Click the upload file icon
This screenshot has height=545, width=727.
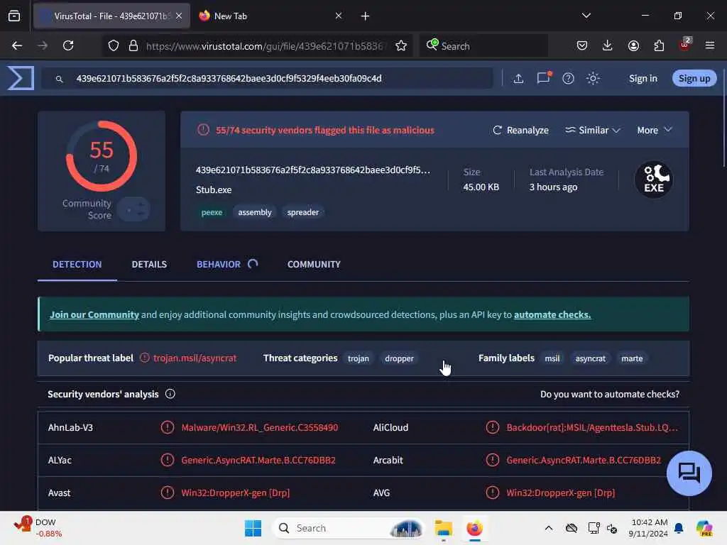pyautogui.click(x=518, y=78)
